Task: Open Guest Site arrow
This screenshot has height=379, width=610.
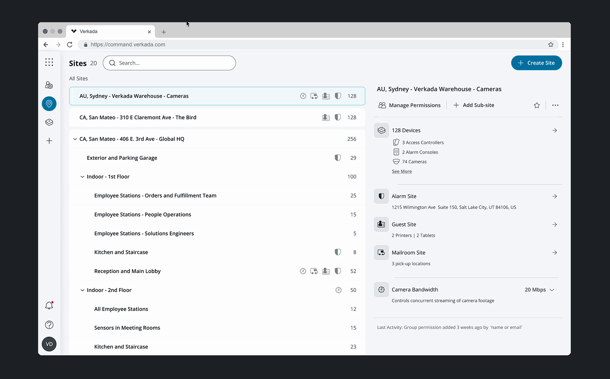Action: click(x=555, y=224)
